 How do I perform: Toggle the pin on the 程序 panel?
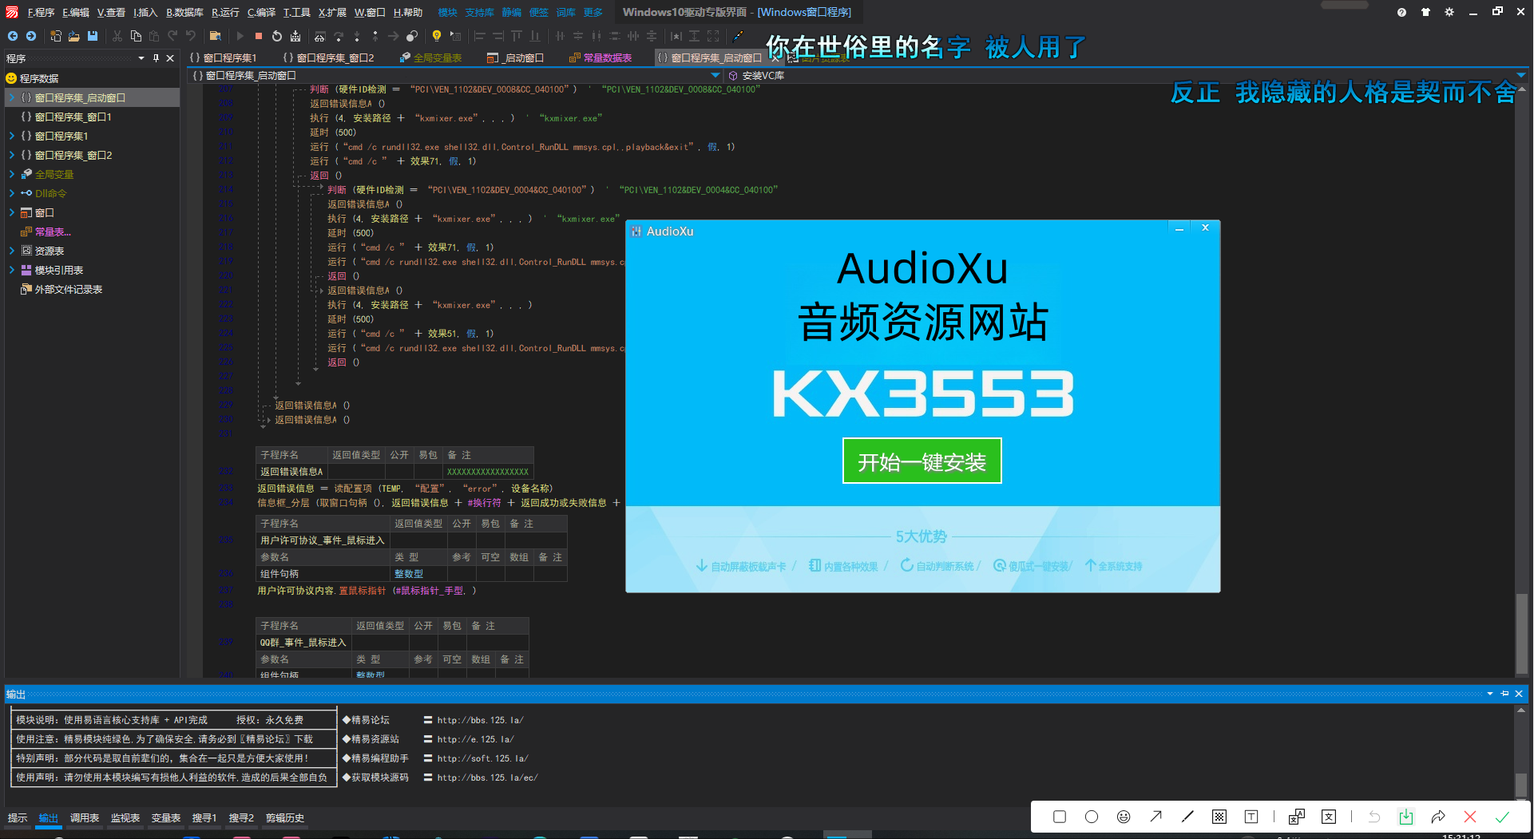(x=157, y=57)
